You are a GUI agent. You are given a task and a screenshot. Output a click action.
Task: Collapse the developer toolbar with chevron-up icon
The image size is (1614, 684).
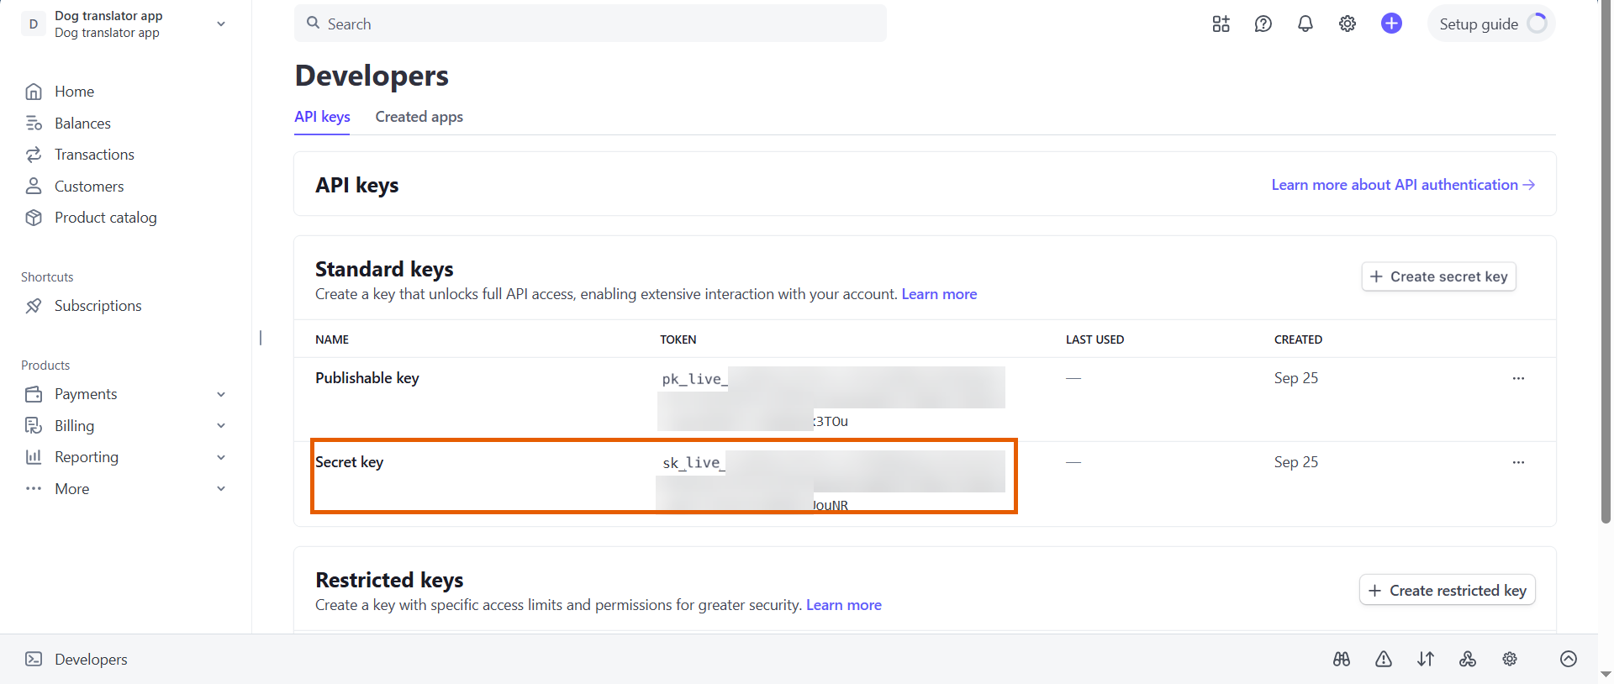pyautogui.click(x=1569, y=659)
